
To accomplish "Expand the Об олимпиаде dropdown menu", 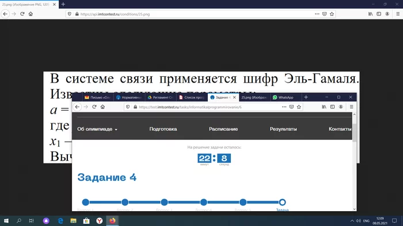I will pos(97,129).
